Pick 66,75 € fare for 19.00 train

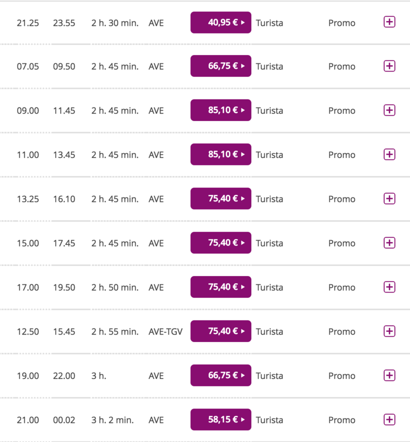[220, 375]
